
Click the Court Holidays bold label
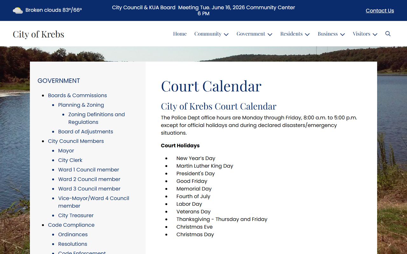click(180, 145)
